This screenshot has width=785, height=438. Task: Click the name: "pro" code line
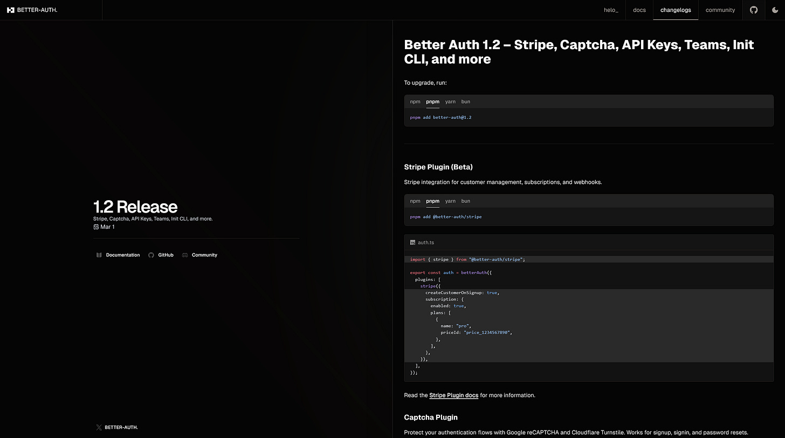[x=456, y=326]
